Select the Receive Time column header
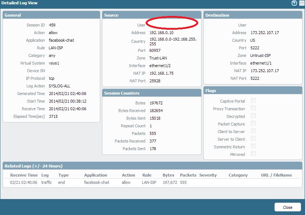The image size is (305, 215). pyautogui.click(x=24, y=175)
